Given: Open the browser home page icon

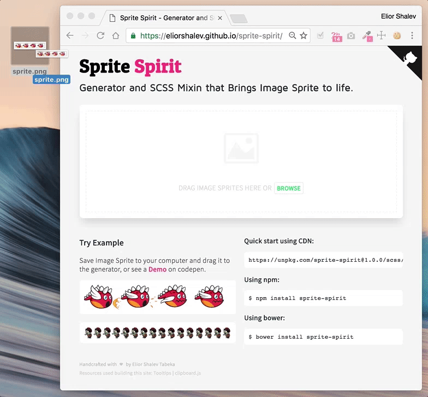Looking at the screenshot, I should (116, 35).
